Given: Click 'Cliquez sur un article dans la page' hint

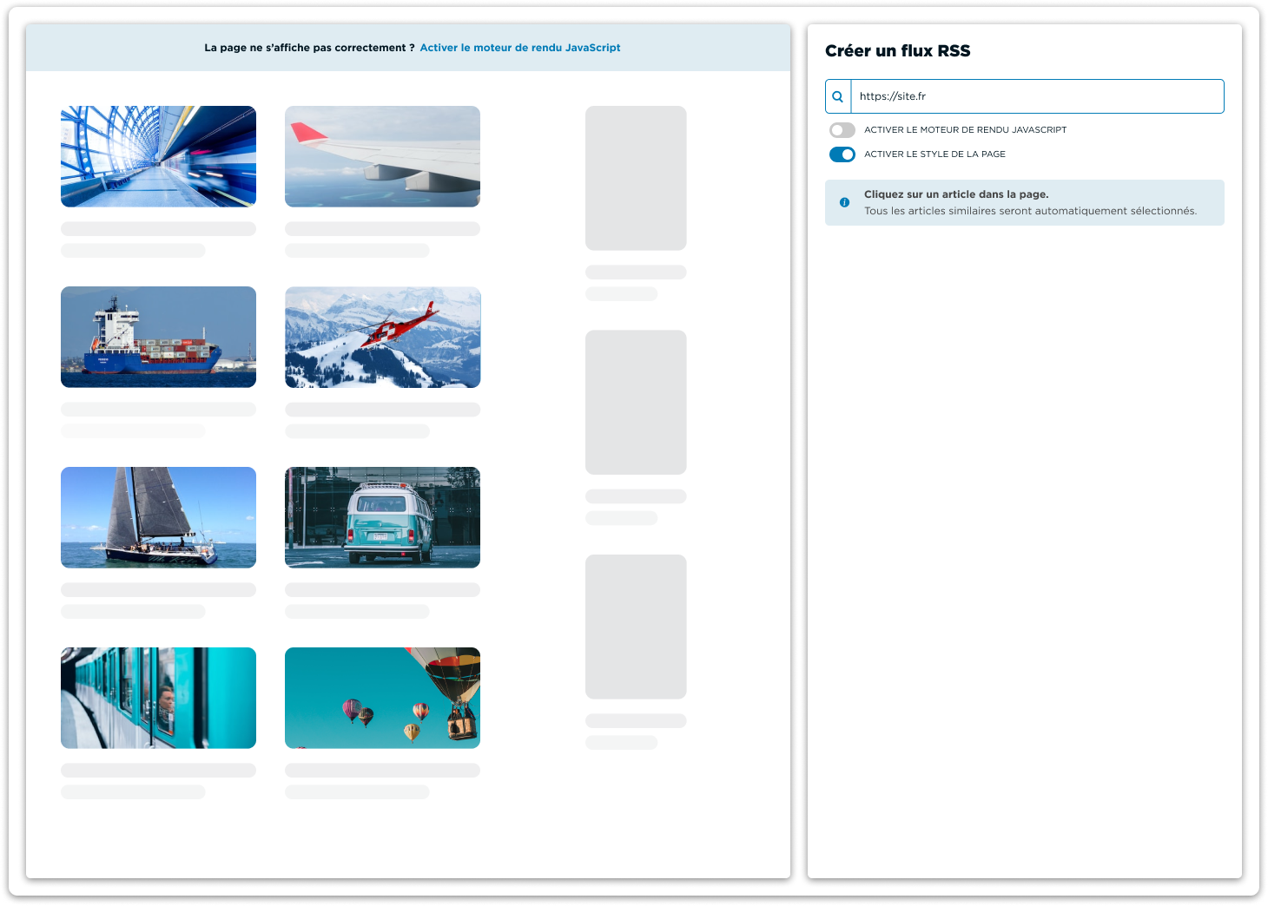Looking at the screenshot, I should [955, 194].
